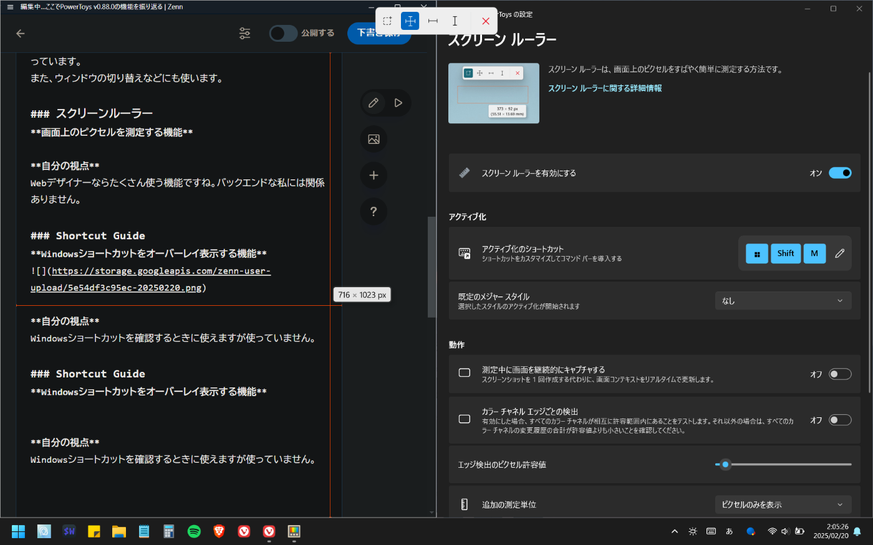Image resolution: width=873 pixels, height=545 pixels.
Task: Click the 動作 section heading
Action: pyautogui.click(x=457, y=345)
